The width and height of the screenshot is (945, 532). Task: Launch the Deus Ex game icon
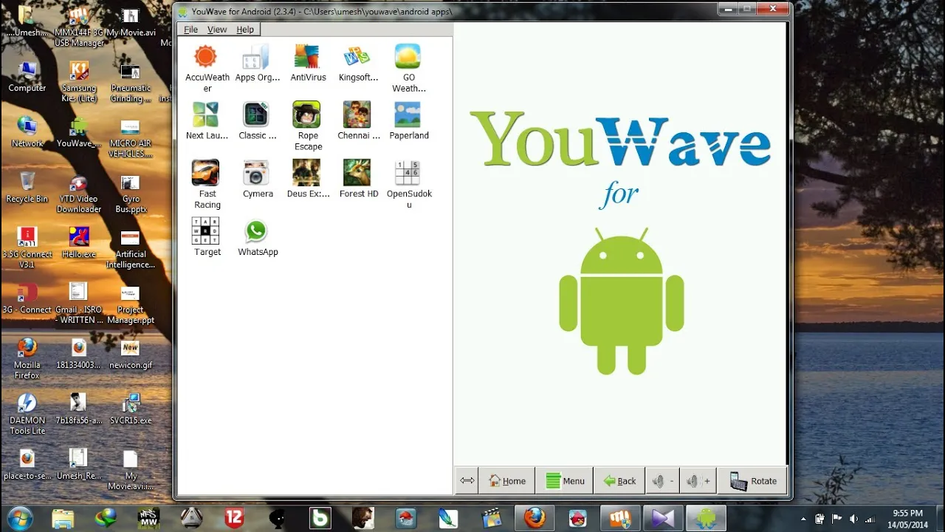tap(307, 172)
